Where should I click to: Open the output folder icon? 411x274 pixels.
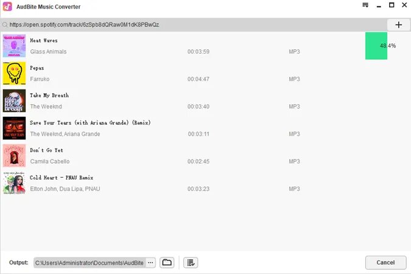tap(167, 262)
